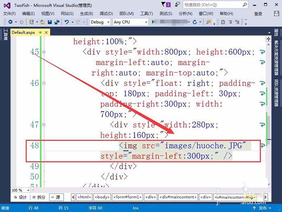Image resolution: width=282 pixels, height=212 pixels.
Task: Click the search magnifier in Quick Launch
Action: point(245,5)
